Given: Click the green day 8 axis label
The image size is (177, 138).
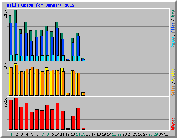Looking at the screenshot, I should click(x=48, y=134).
